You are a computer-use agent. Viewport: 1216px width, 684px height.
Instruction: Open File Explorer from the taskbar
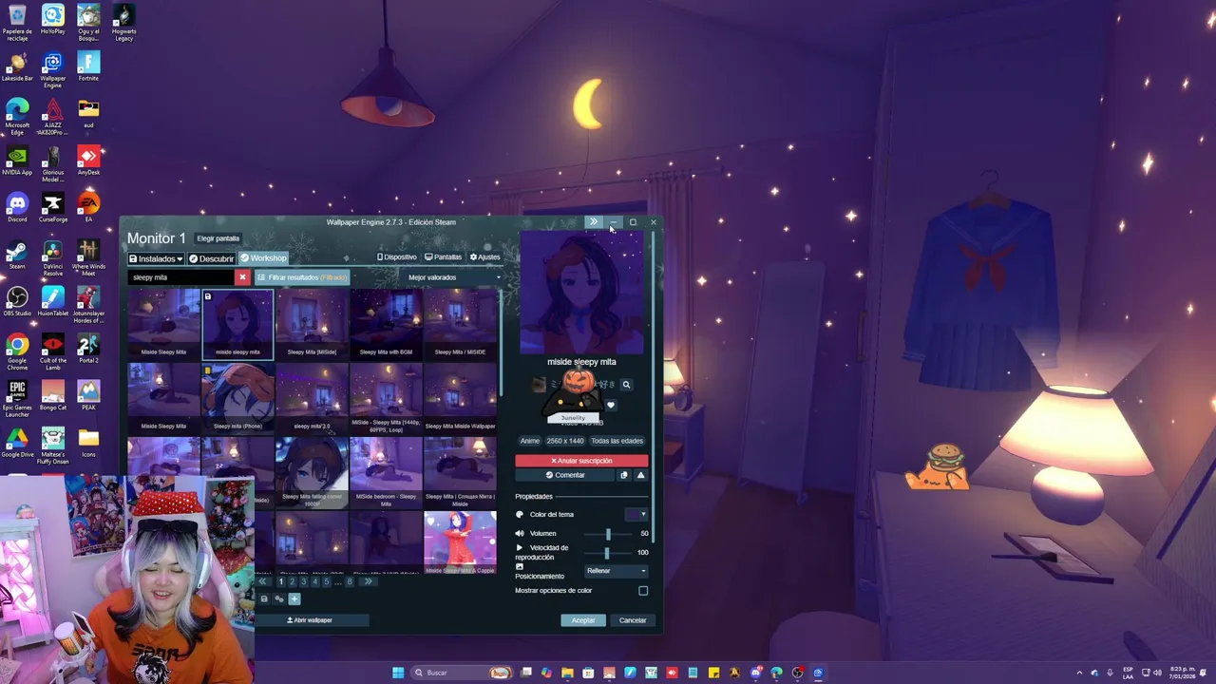[567, 673]
